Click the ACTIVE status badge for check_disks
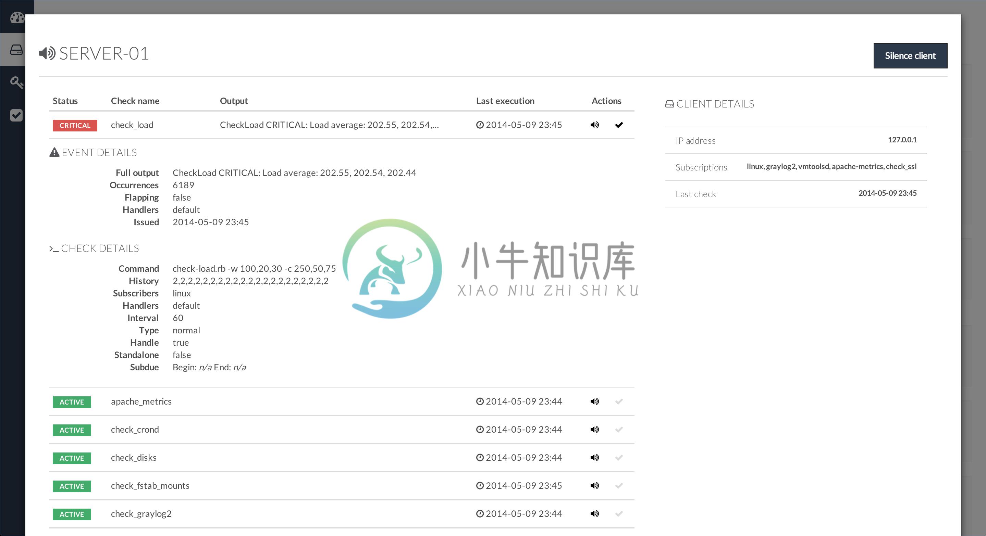 [x=72, y=458]
